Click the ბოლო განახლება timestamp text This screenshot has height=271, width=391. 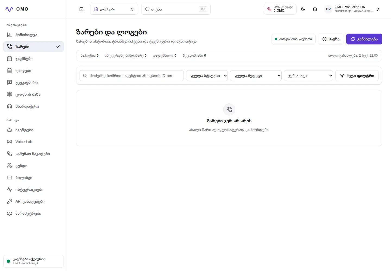click(x=353, y=56)
